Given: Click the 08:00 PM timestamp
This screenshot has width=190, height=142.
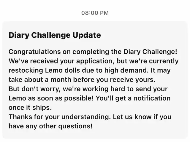Looking at the screenshot, I should [95, 13].
